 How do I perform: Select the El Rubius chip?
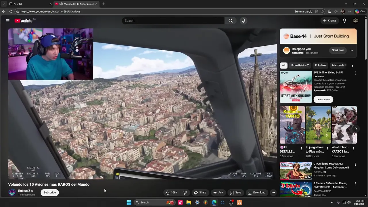point(320,66)
